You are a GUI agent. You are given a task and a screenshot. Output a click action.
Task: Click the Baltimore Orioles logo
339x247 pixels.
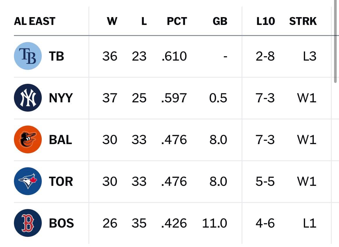(x=28, y=139)
